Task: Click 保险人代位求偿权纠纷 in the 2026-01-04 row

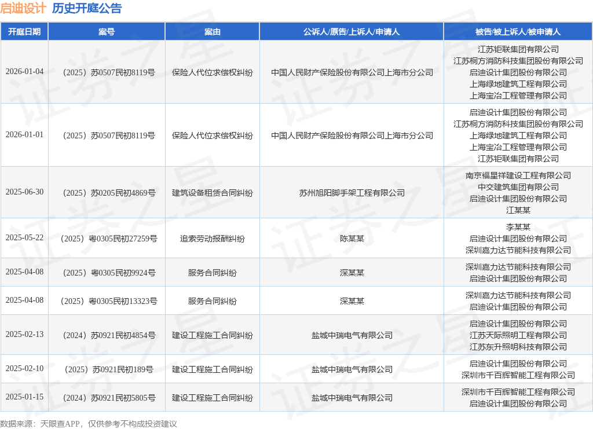Action: [x=212, y=72]
